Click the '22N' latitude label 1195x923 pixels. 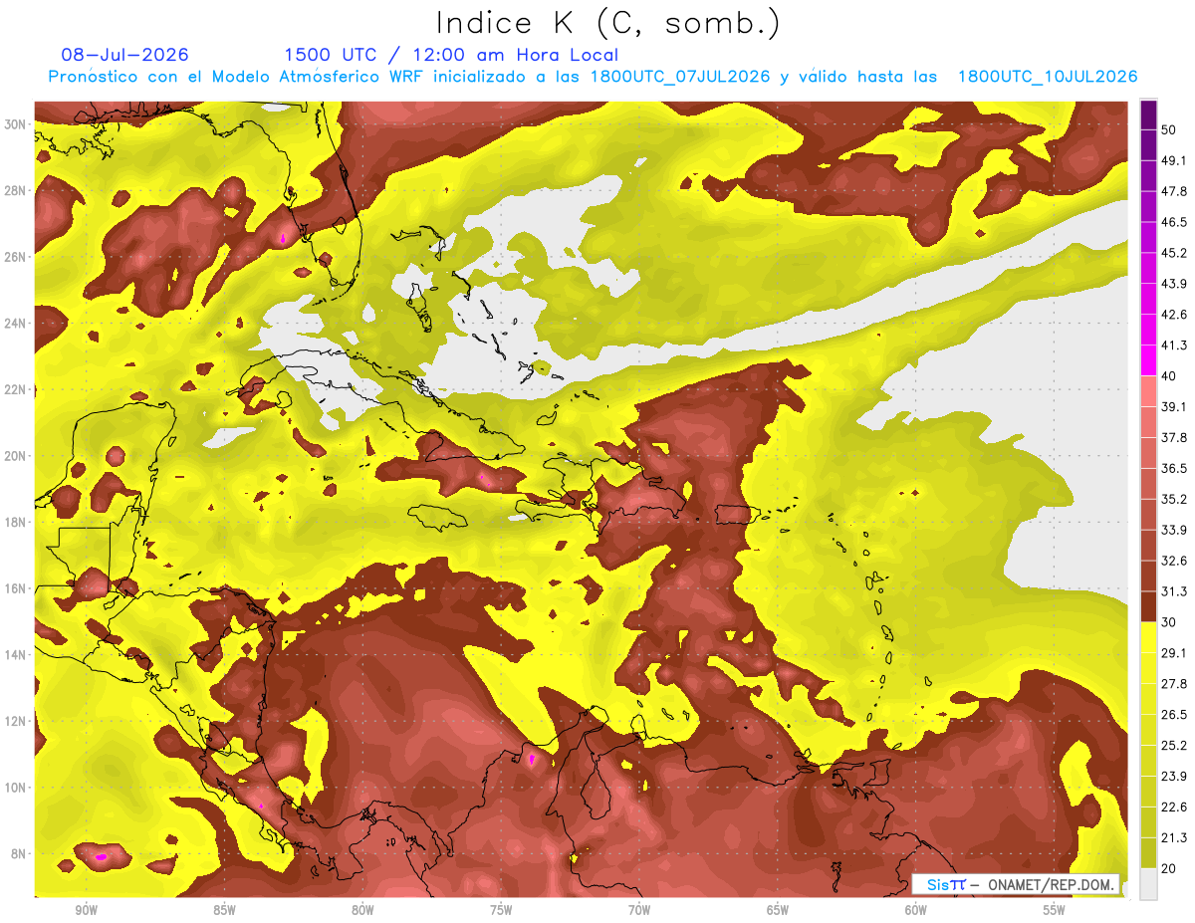coord(15,389)
